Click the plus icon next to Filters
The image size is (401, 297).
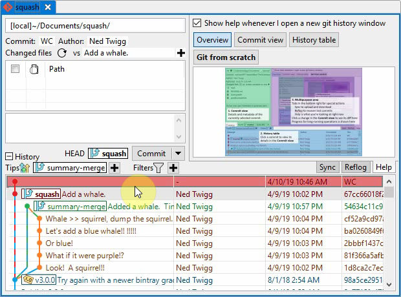(173, 168)
